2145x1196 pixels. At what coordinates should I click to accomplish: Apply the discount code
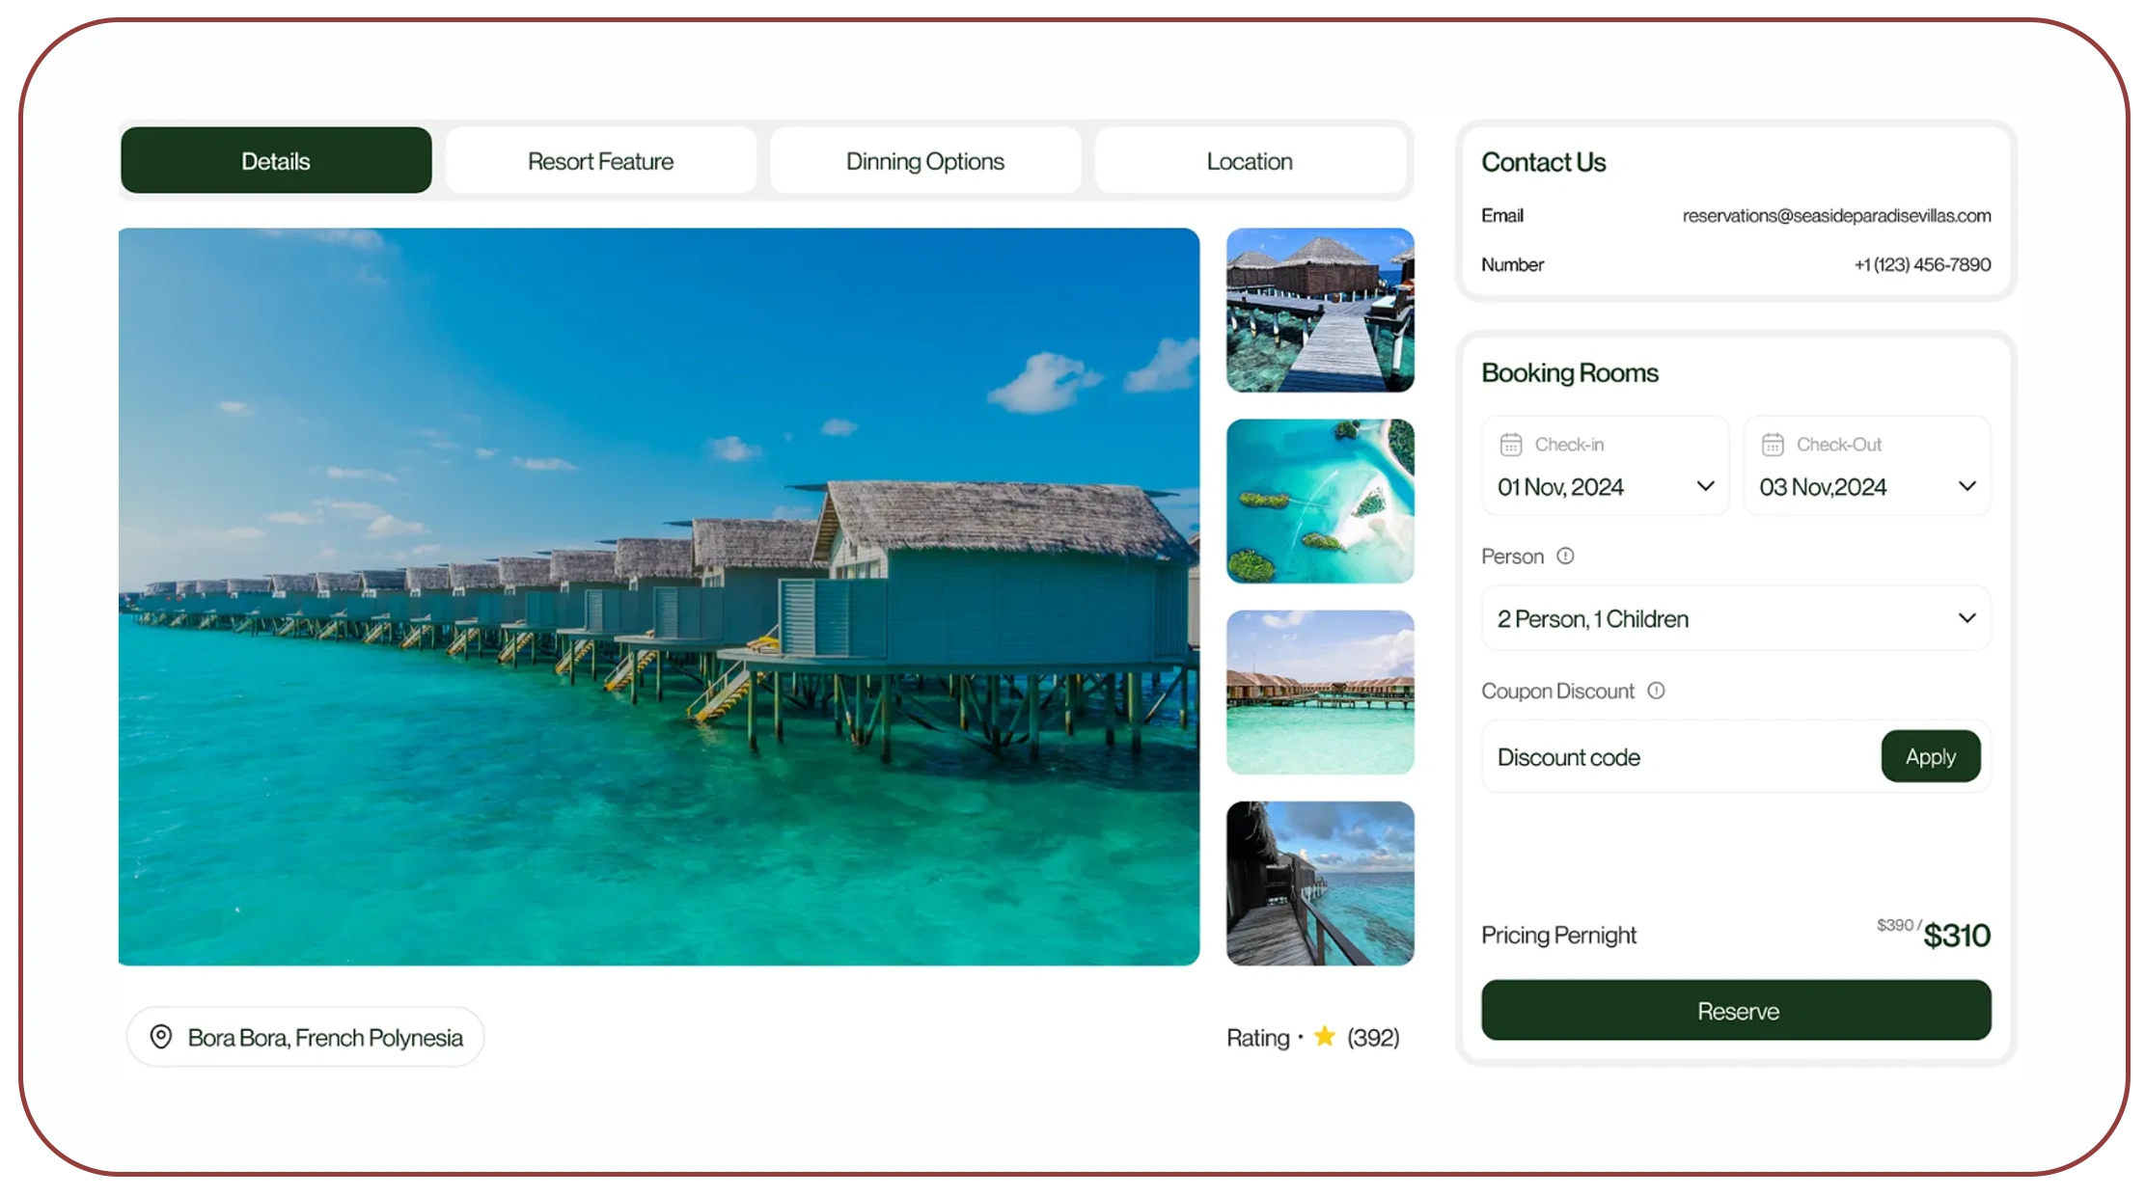(1931, 757)
